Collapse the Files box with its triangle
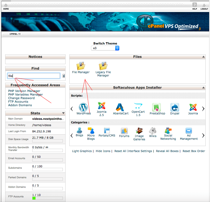The height and width of the screenshot is (202, 210). click(x=203, y=57)
